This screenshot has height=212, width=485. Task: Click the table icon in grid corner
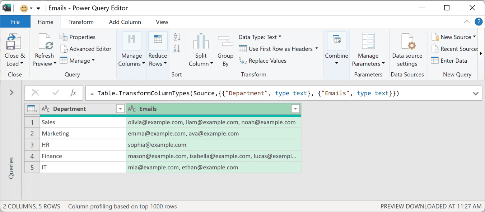point(32,109)
